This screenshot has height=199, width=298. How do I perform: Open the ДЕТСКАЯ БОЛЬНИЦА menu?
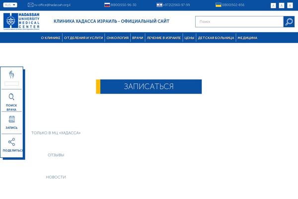point(216,38)
